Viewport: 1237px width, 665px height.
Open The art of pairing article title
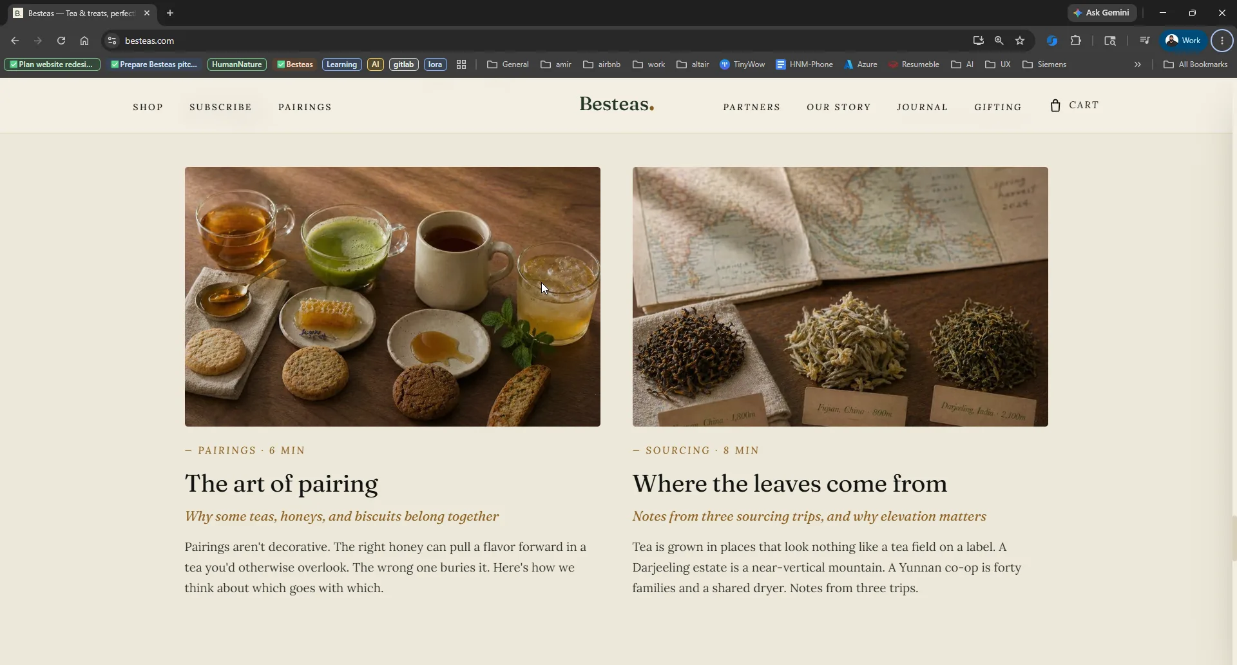point(282,484)
